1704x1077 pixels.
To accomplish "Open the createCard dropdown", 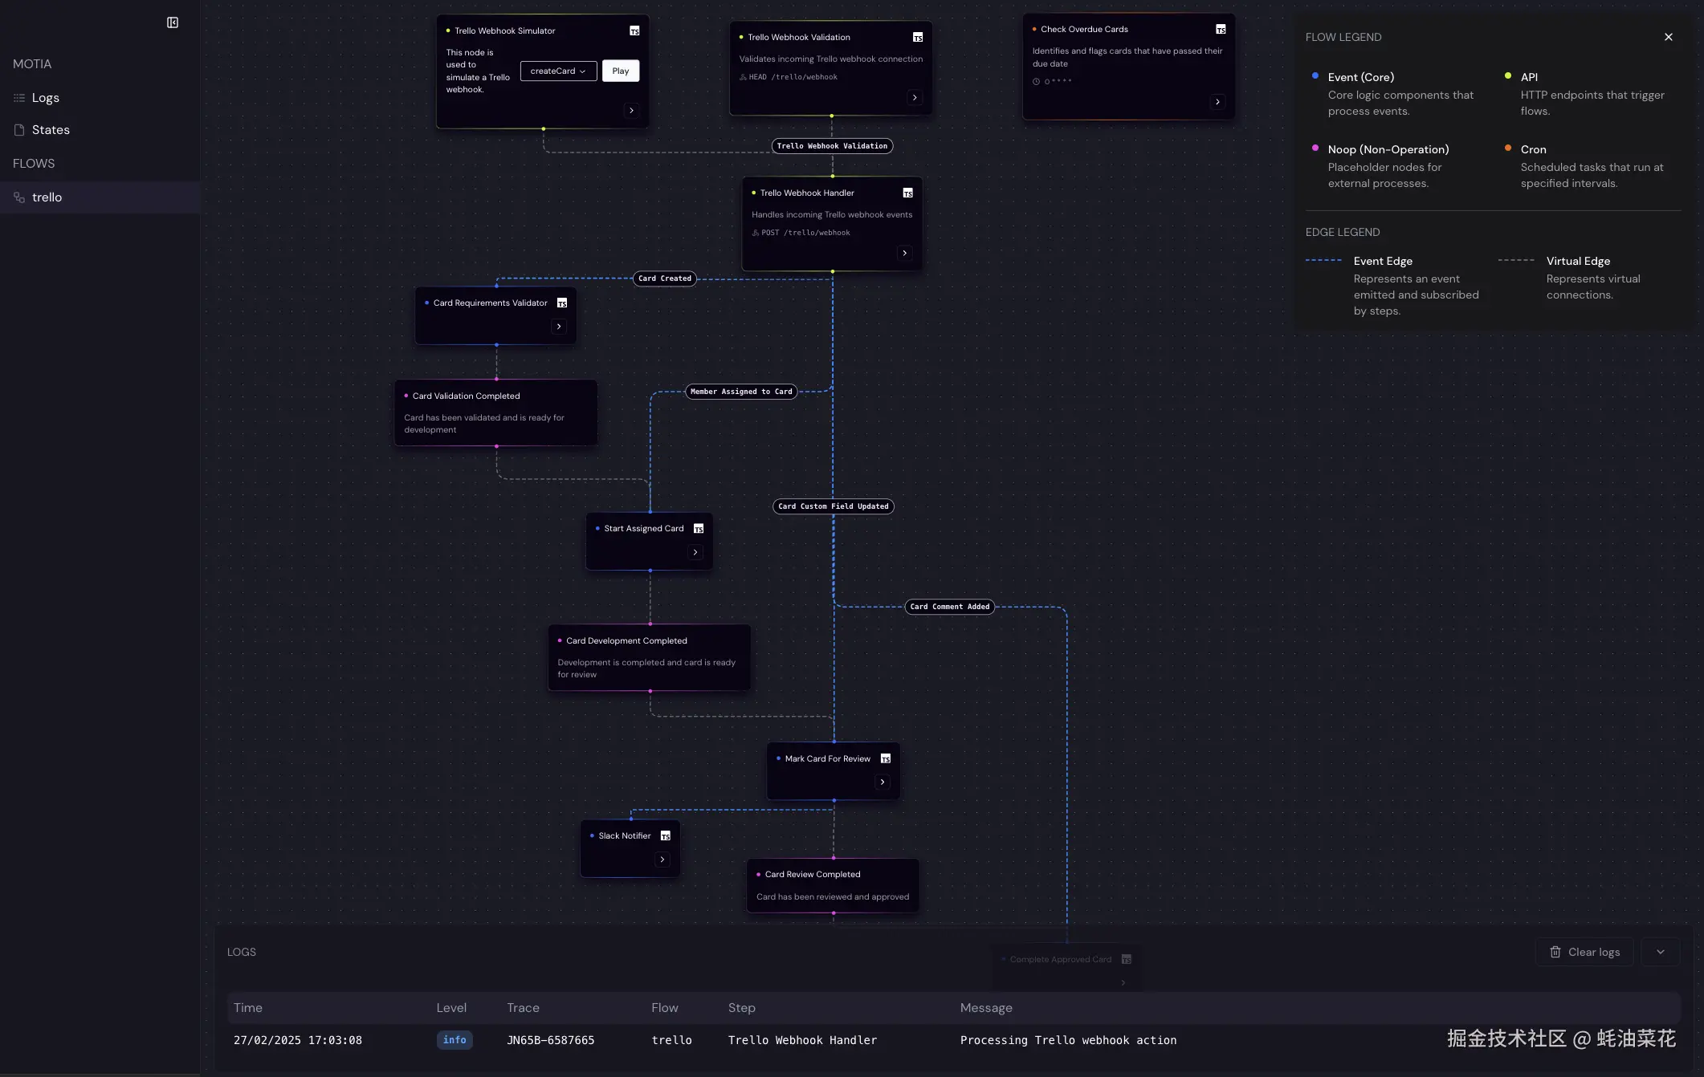I will tap(558, 71).
